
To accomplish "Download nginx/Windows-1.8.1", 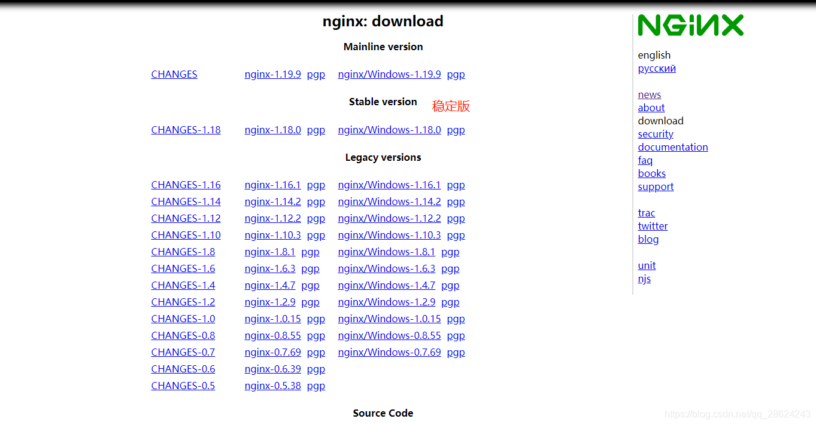I will tap(387, 252).
